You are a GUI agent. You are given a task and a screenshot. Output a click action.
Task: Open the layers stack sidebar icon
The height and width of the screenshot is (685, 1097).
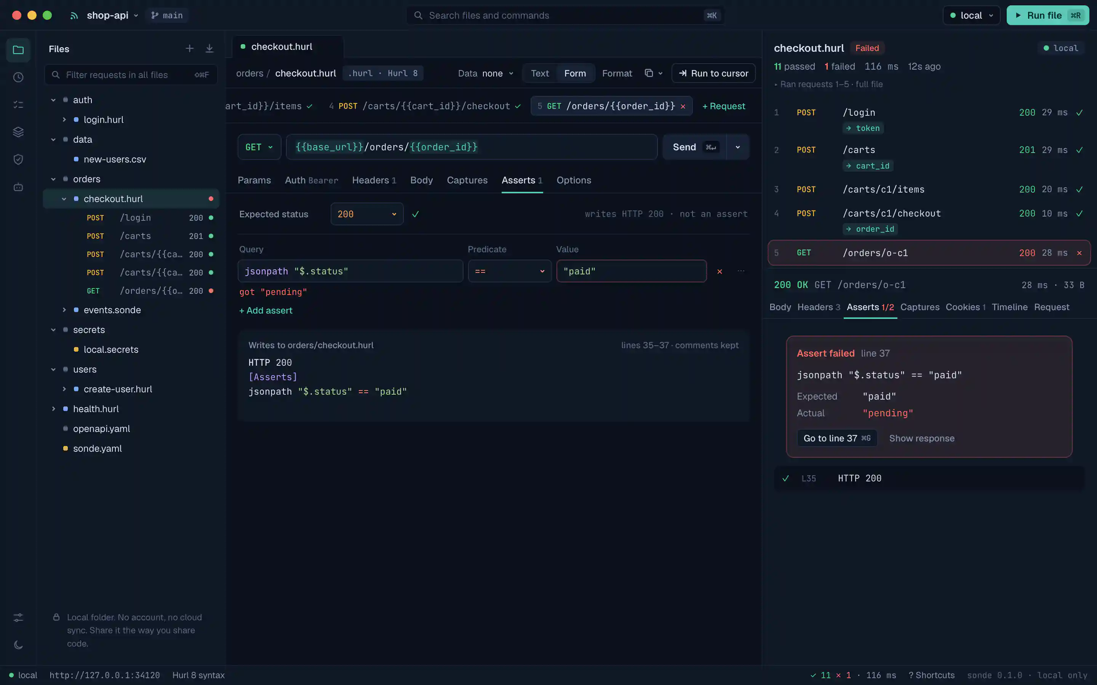click(x=18, y=132)
